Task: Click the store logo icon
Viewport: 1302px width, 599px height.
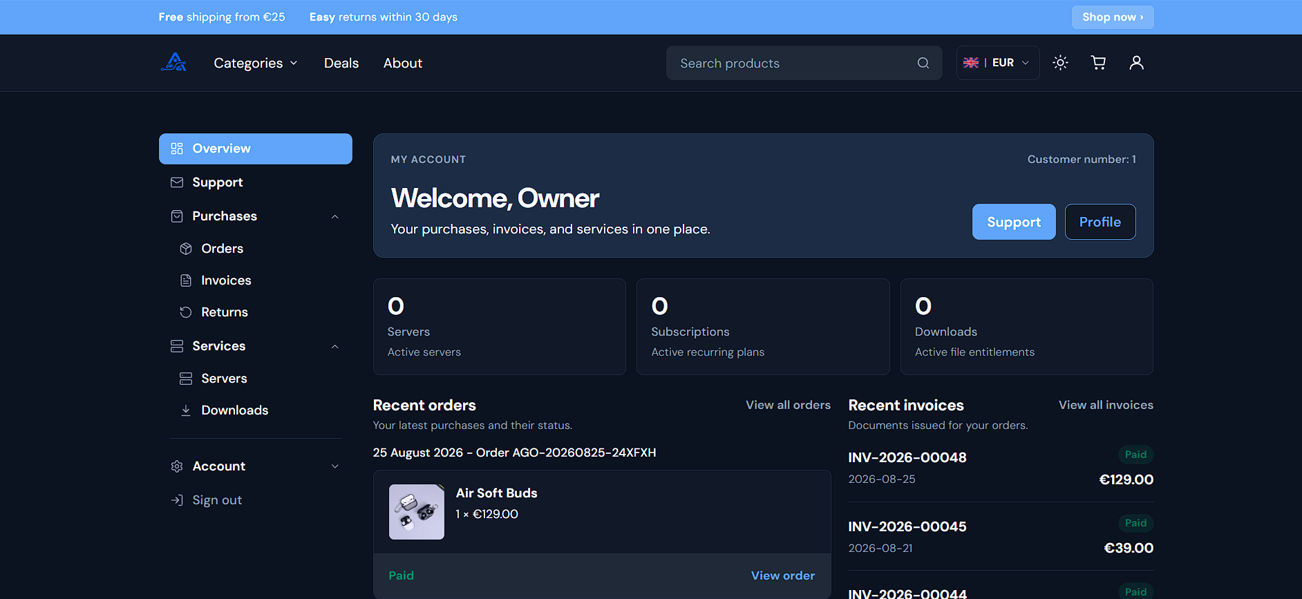Action: click(x=174, y=62)
